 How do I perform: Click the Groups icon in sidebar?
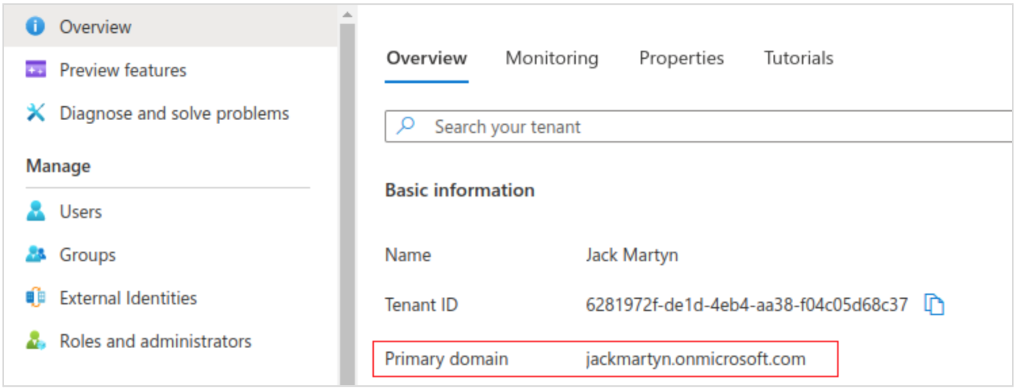[x=36, y=255]
